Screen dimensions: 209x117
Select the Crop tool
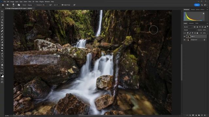point(2,22)
